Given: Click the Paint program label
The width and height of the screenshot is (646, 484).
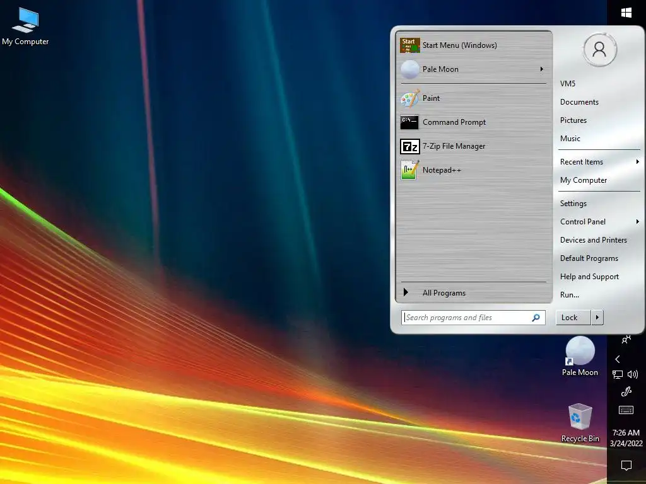Looking at the screenshot, I should coord(431,98).
